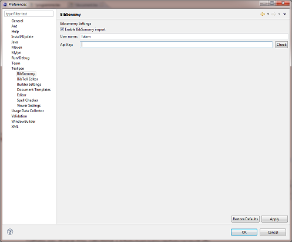292x242 pixels.
Task: Click the type filter text box
Action: pyautogui.click(x=29, y=14)
